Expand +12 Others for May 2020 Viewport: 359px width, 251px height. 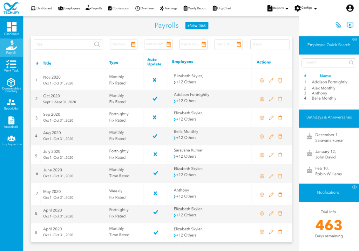185,197
